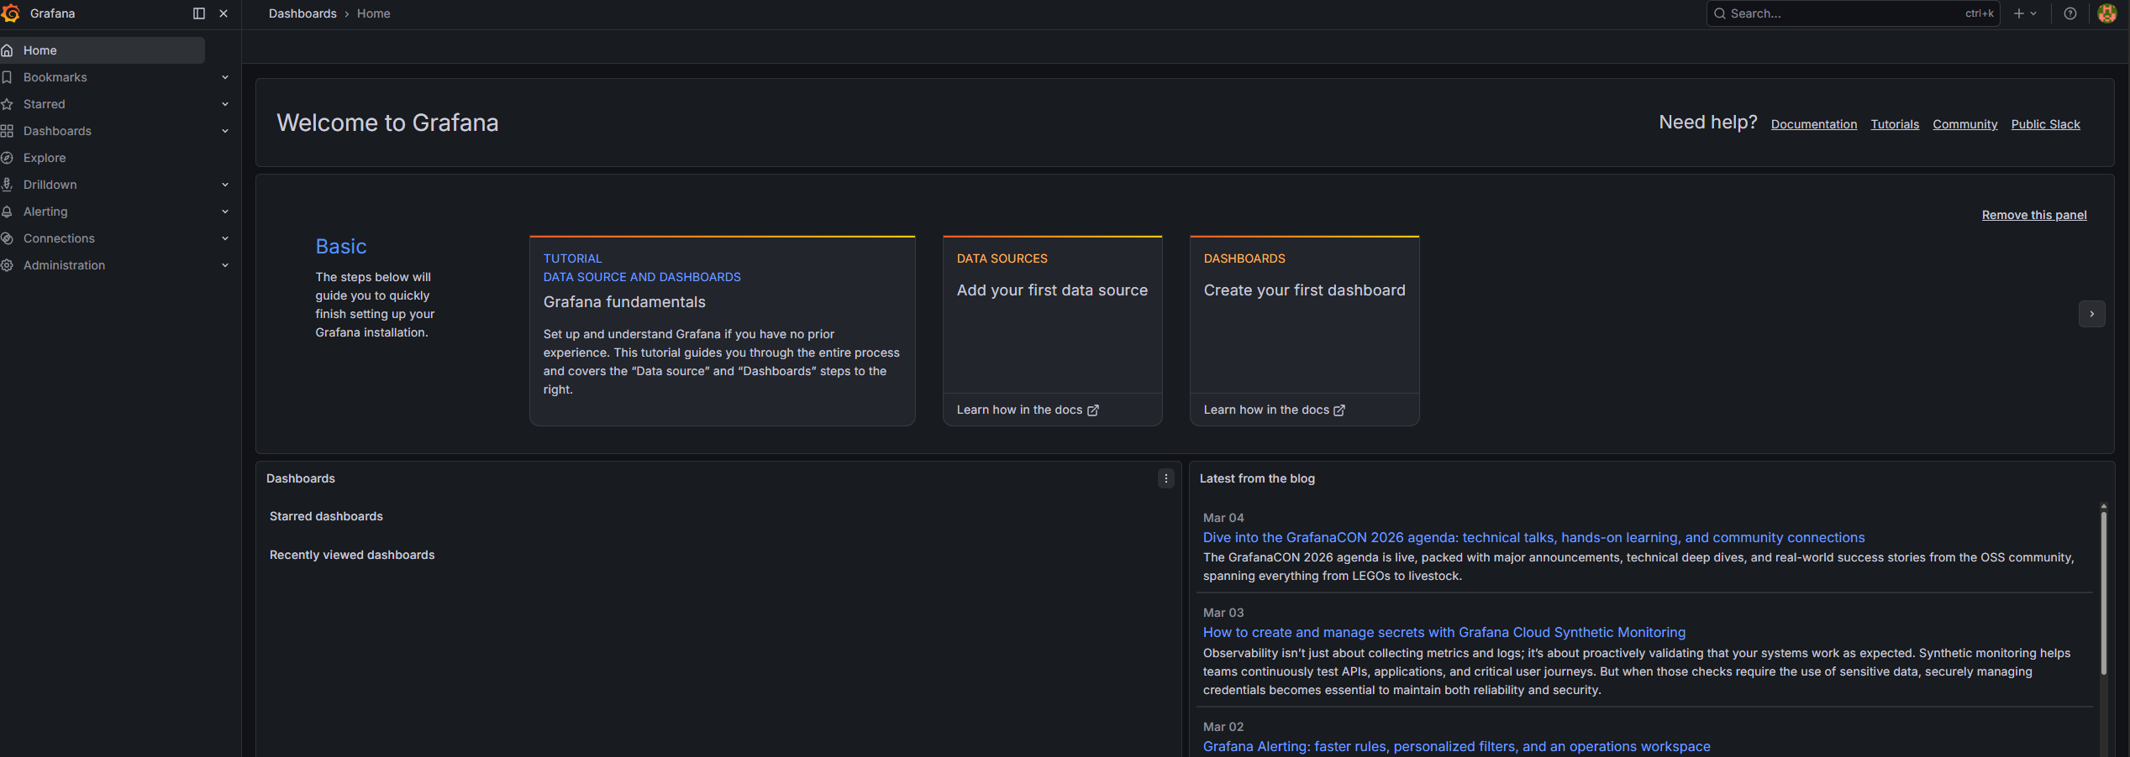Expand the Dashboards section chevron

[225, 131]
